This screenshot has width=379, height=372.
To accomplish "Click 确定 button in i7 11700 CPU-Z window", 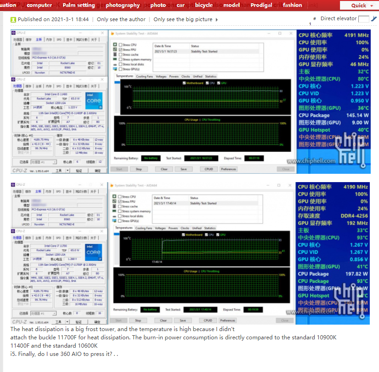I will coord(97,322).
